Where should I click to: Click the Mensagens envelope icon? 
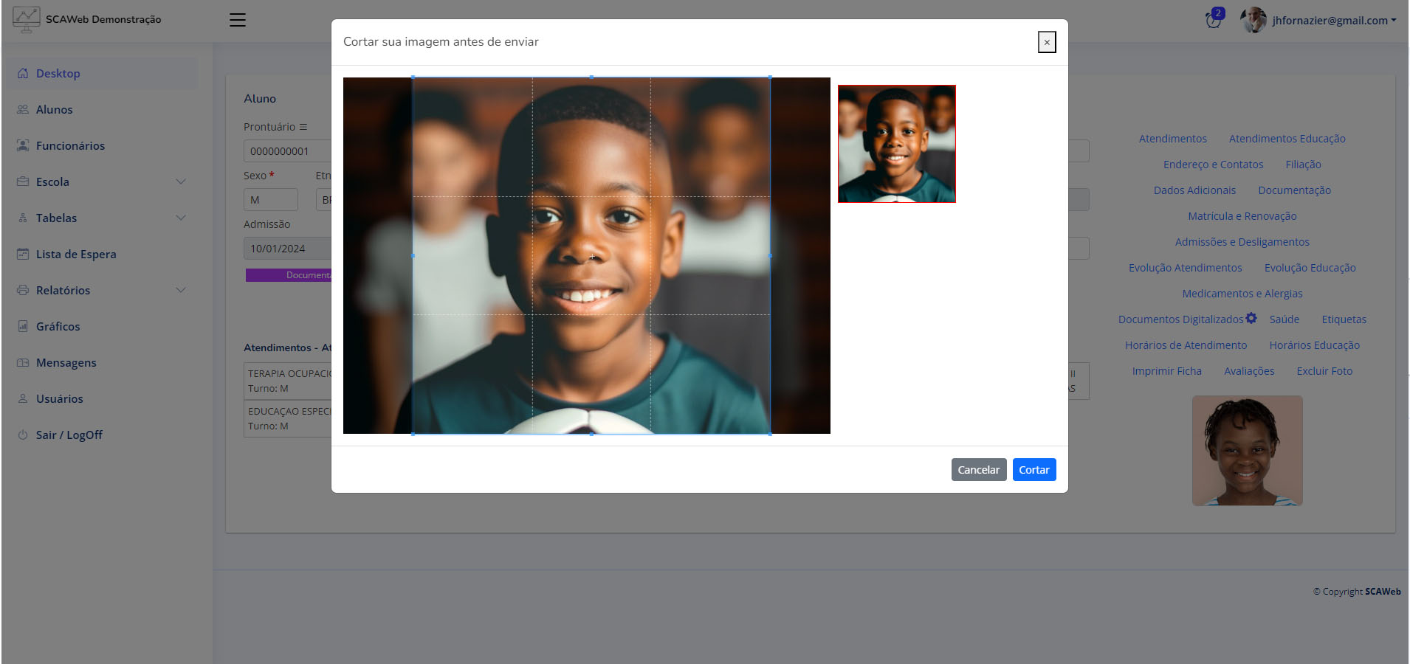click(23, 362)
